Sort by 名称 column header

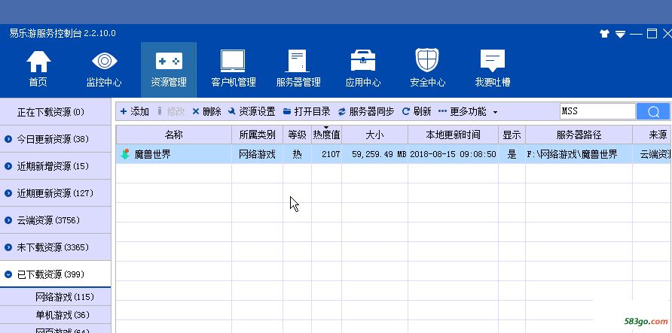174,135
